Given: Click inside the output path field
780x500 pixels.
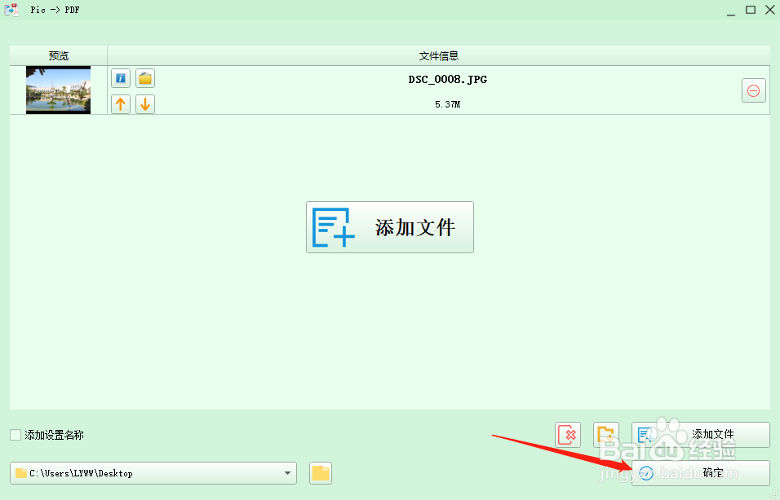Looking at the screenshot, I should pyautogui.click(x=147, y=472).
